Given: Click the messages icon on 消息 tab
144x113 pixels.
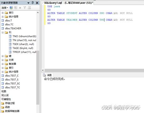Looking at the screenshot, I should point(44,75).
